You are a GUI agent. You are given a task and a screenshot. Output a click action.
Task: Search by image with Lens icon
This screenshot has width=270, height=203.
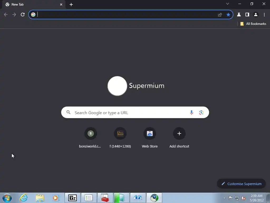click(201, 113)
